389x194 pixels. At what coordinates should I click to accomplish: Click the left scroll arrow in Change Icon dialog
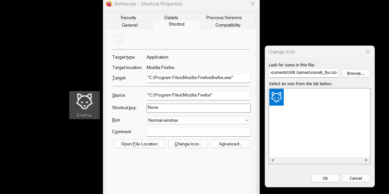(272, 160)
